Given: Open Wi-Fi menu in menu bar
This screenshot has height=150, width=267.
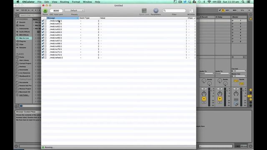Looking at the screenshot, I should 209,2.
